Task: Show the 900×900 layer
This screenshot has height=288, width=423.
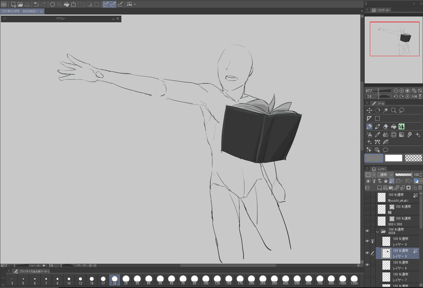Action: [x=367, y=221]
